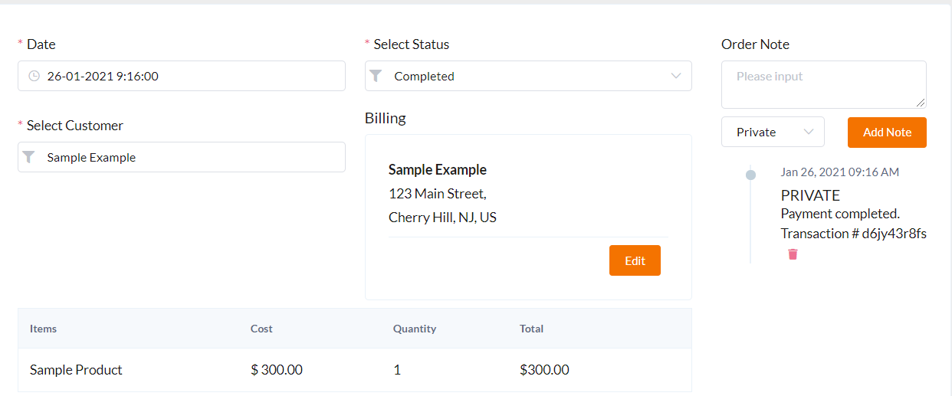This screenshot has height=396, width=952.
Task: Click the Items column header
Action: click(44, 329)
